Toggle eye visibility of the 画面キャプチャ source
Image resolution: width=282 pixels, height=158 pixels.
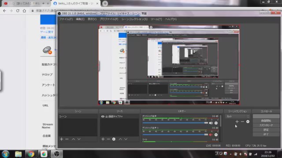click(103, 116)
